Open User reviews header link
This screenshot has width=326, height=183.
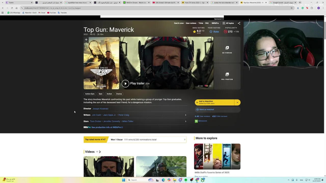pyautogui.click(x=191, y=23)
